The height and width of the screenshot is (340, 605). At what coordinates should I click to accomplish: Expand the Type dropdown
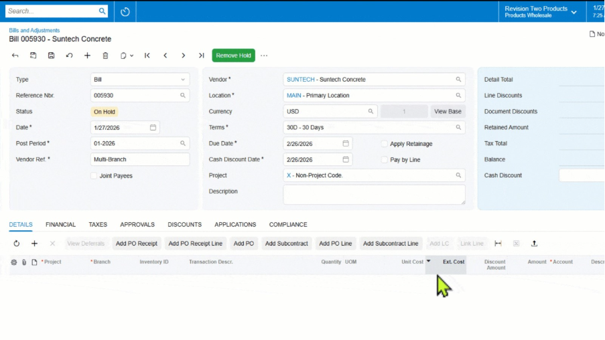183,80
